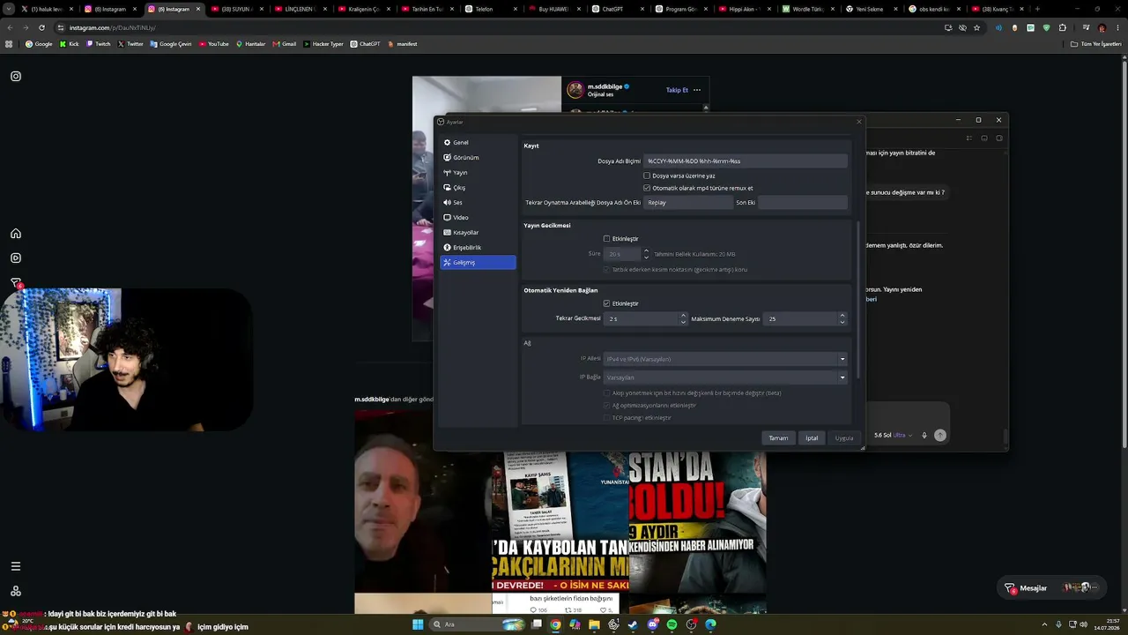Enable 'Dosya varsa üzerine yaz' checkbox
The width and height of the screenshot is (1128, 635).
coord(647,176)
